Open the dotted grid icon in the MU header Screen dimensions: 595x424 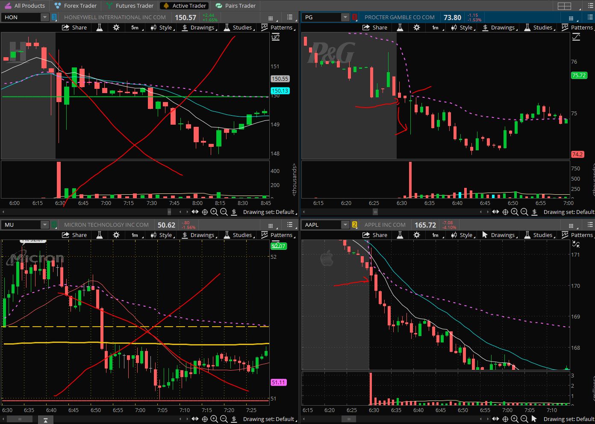[x=271, y=225]
